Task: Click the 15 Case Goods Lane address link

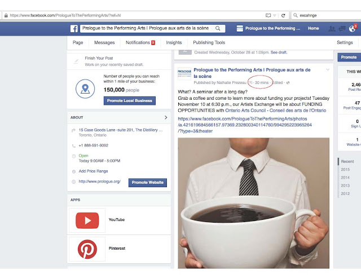Action: [x=121, y=130]
